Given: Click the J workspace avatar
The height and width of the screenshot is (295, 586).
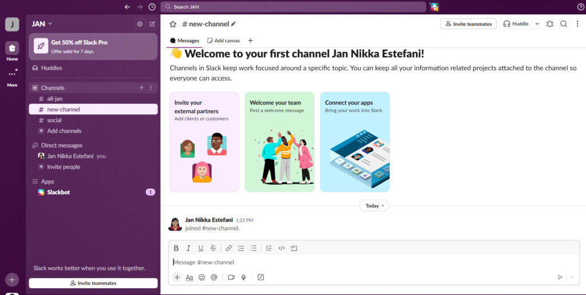Looking at the screenshot, I should (x=12, y=25).
